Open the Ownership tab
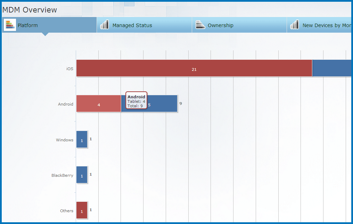353x224 pixels. (x=239, y=25)
